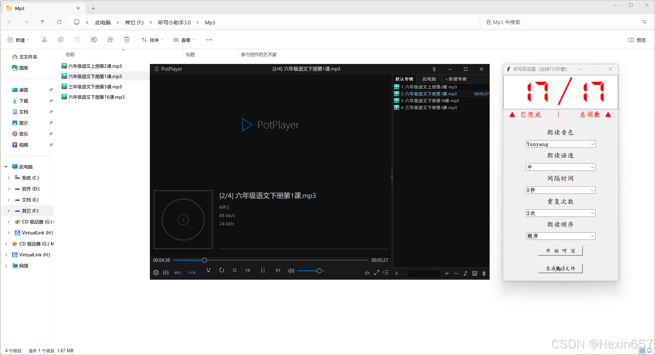Stop playback in PotPlayer
Screen dimensions: 655x355
pyautogui.click(x=235, y=270)
